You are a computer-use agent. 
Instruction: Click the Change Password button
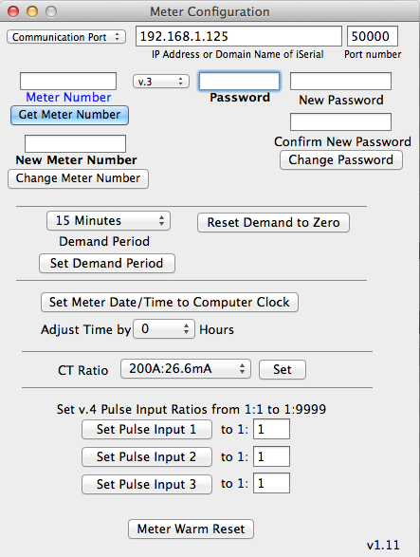(x=340, y=159)
